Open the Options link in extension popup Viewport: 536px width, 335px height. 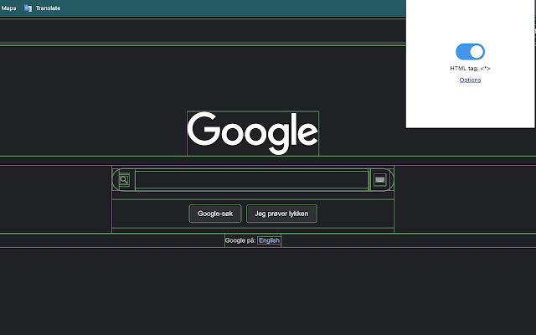[470, 80]
